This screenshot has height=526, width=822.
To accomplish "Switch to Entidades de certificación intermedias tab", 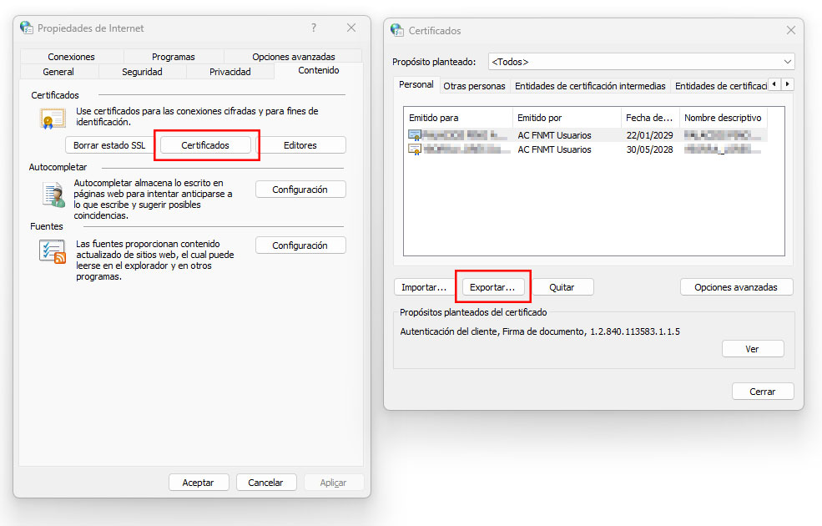I will (590, 86).
